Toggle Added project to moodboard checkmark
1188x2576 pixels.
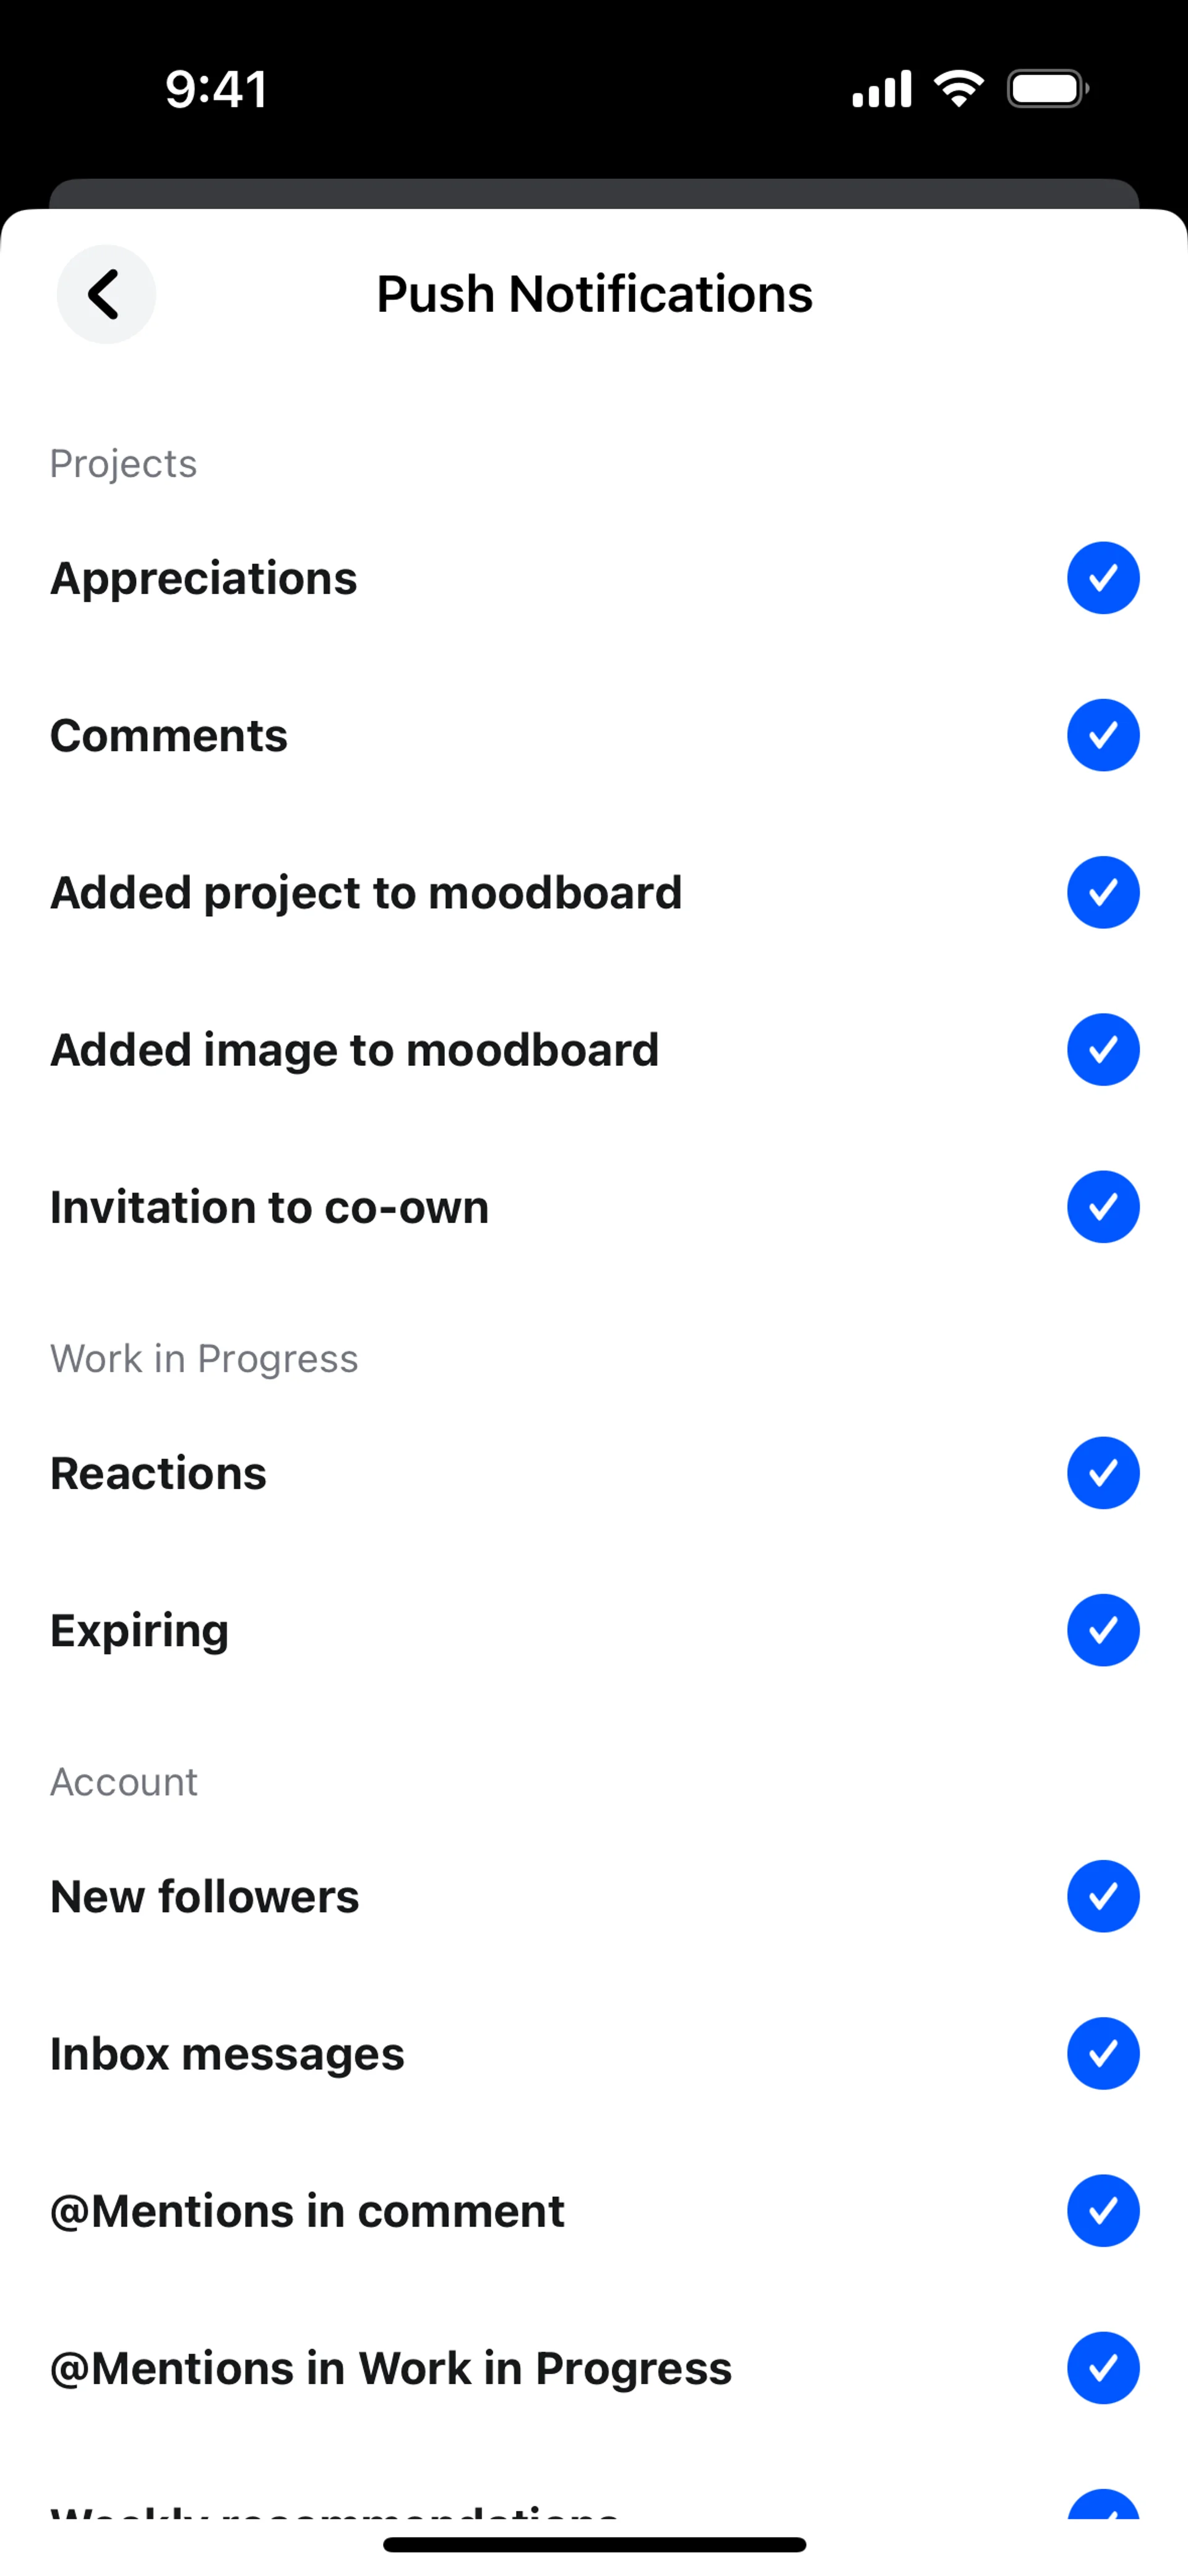pyautogui.click(x=1102, y=892)
